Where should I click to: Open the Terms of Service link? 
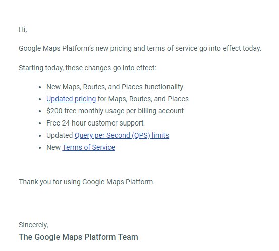(89, 147)
